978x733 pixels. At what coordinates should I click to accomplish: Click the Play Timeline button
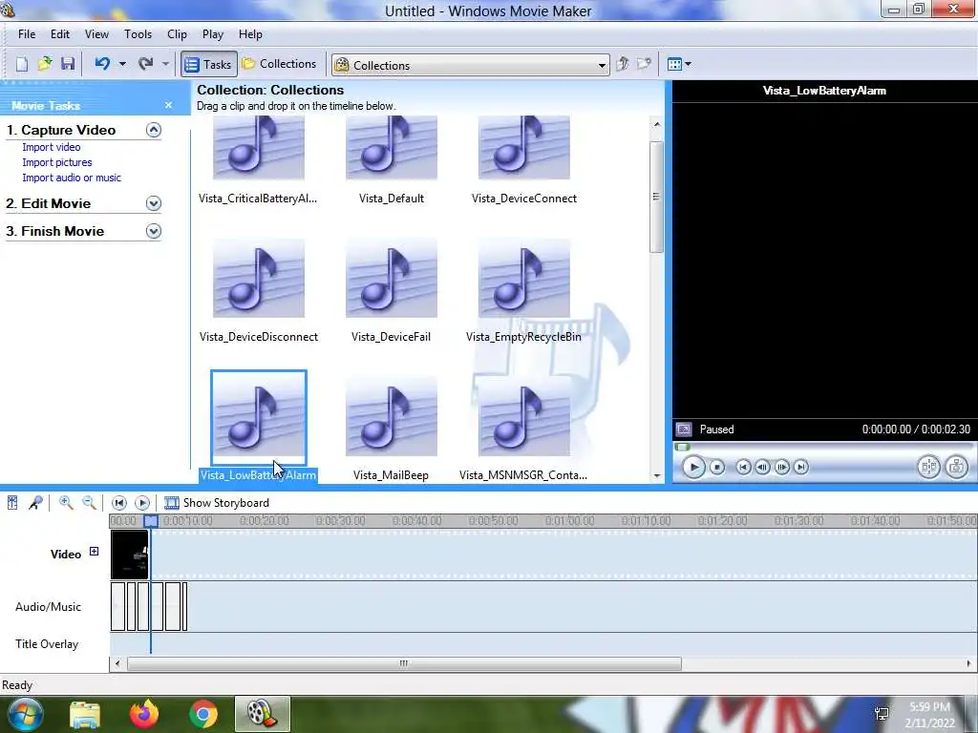142,502
